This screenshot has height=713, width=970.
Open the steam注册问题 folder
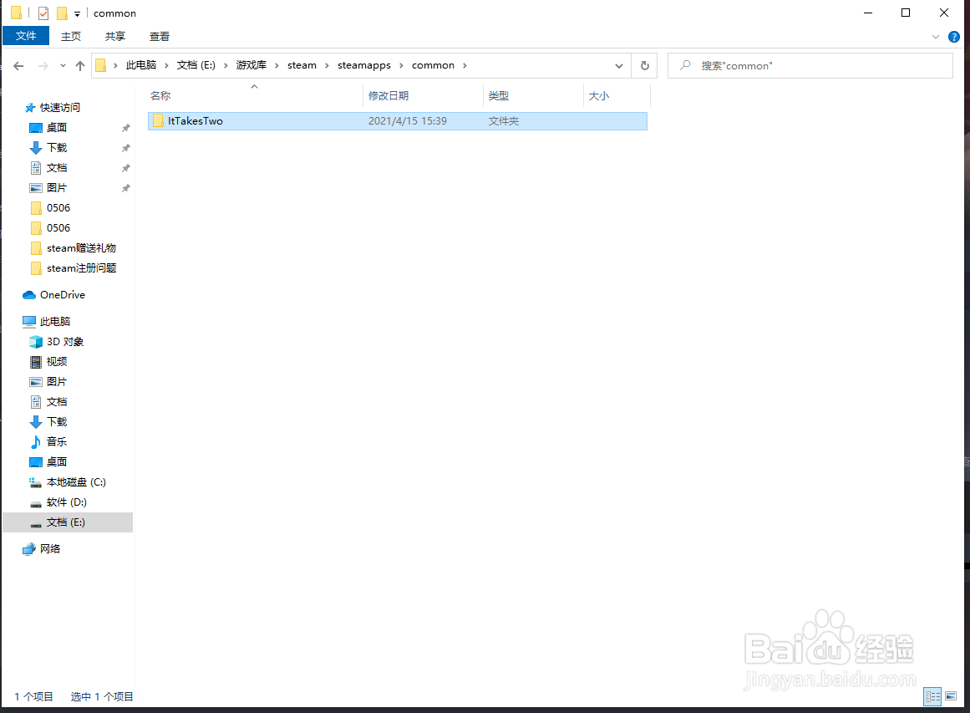pos(81,268)
